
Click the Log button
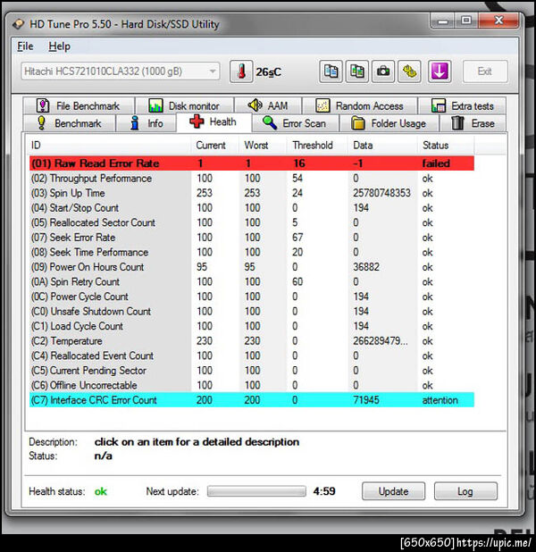465,491
